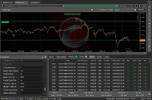Select history row with ID 5786

pos(99,87)
